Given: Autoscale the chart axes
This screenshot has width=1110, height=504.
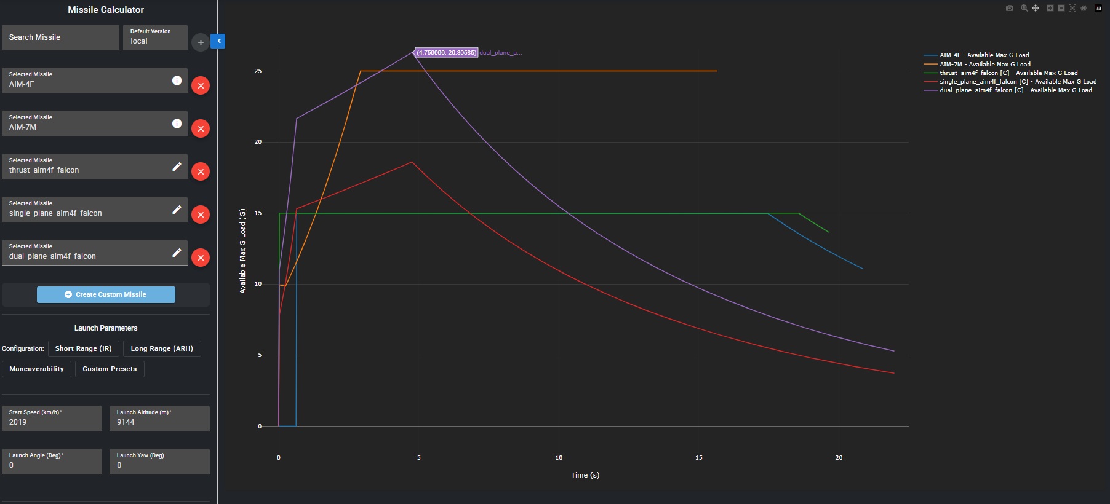Looking at the screenshot, I should tap(1072, 8).
